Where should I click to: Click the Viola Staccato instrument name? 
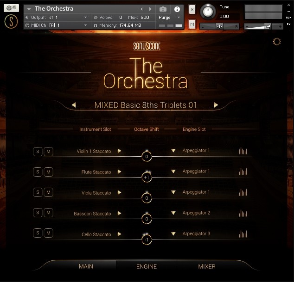pyautogui.click(x=96, y=193)
